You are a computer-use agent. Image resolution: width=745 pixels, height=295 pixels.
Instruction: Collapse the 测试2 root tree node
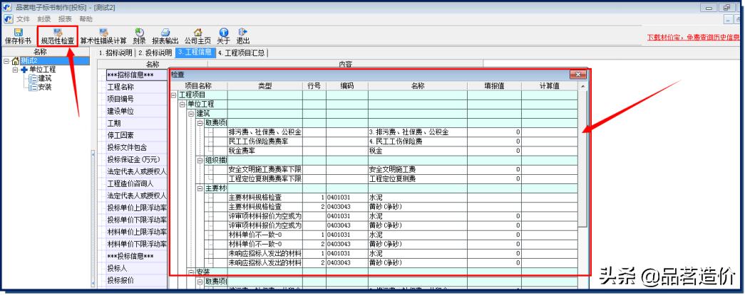[x=6, y=60]
